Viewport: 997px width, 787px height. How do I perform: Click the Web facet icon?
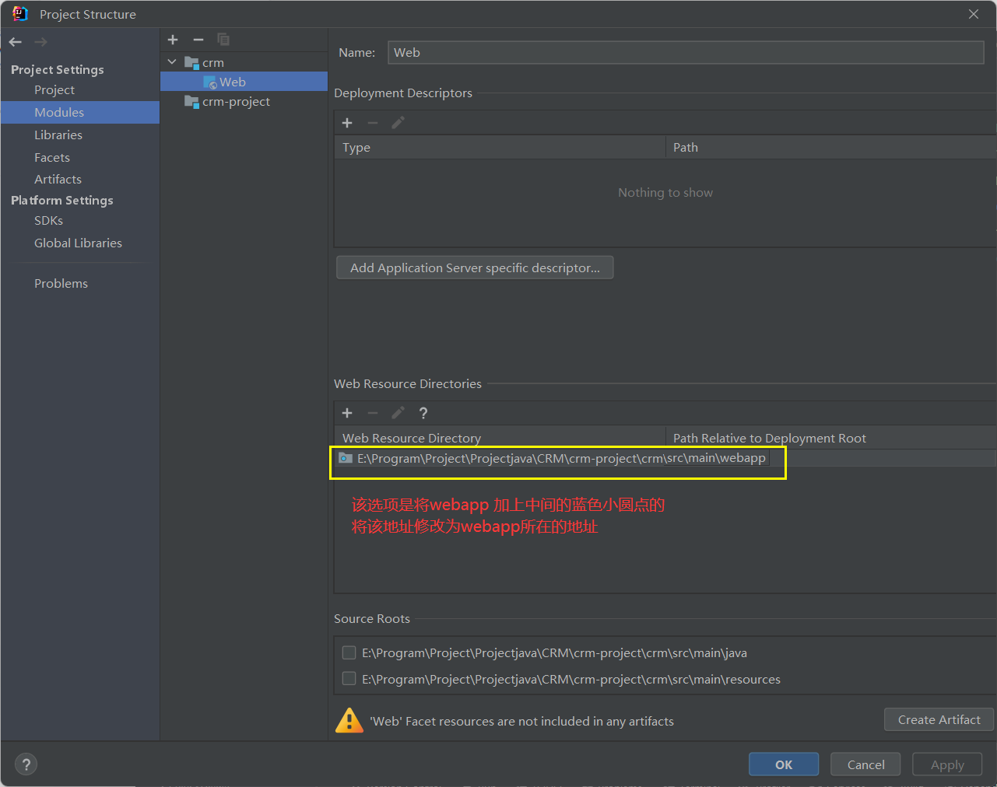pos(210,82)
